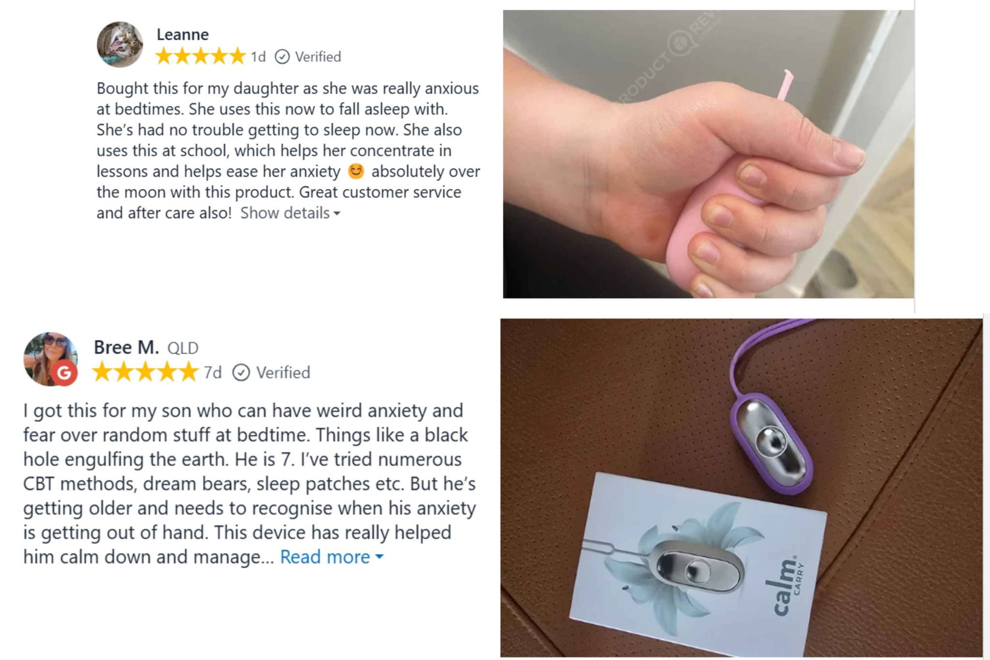Click the QLD location tag
The height and width of the screenshot is (660, 990).
pyautogui.click(x=183, y=348)
